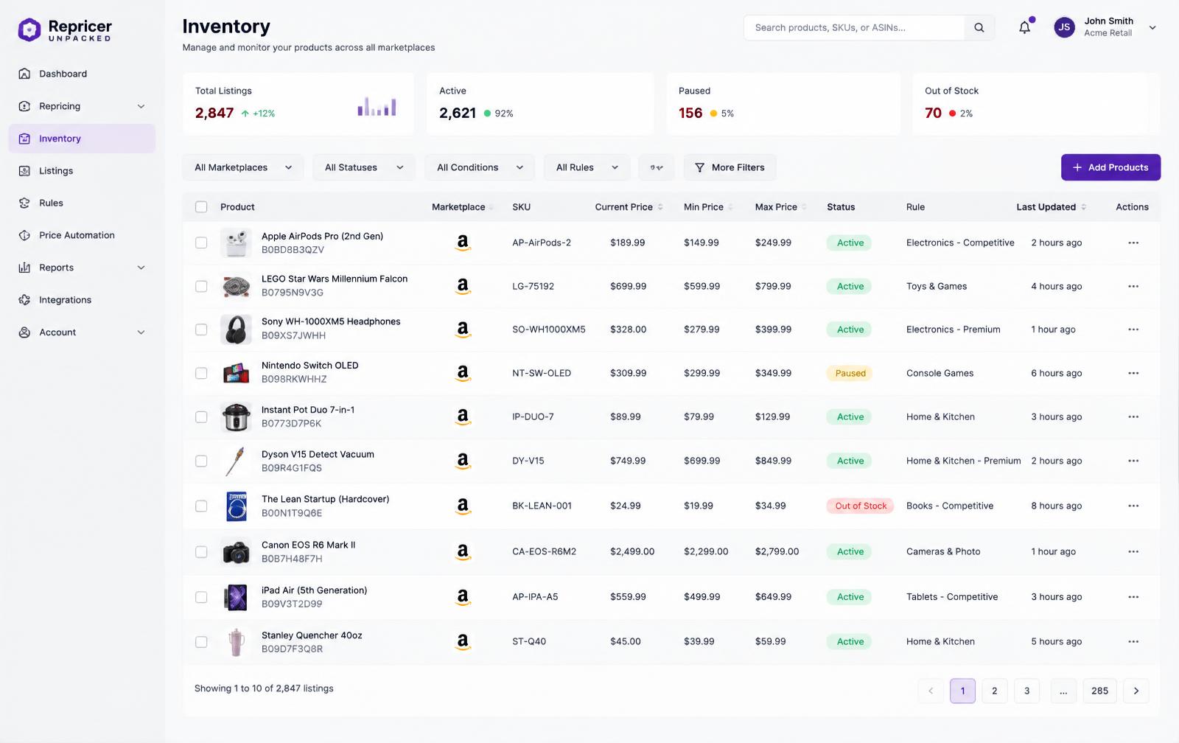The width and height of the screenshot is (1179, 743).
Task: Open Integrations in sidebar
Action: (x=82, y=300)
